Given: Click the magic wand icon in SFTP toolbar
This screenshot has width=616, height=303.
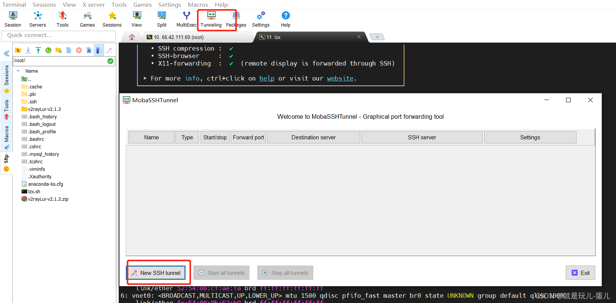Looking at the screenshot, I should [x=109, y=50].
